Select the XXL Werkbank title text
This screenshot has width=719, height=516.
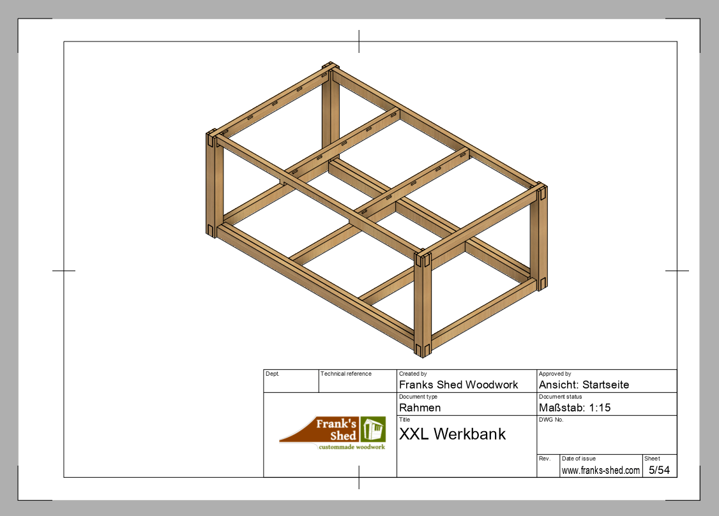(x=452, y=434)
